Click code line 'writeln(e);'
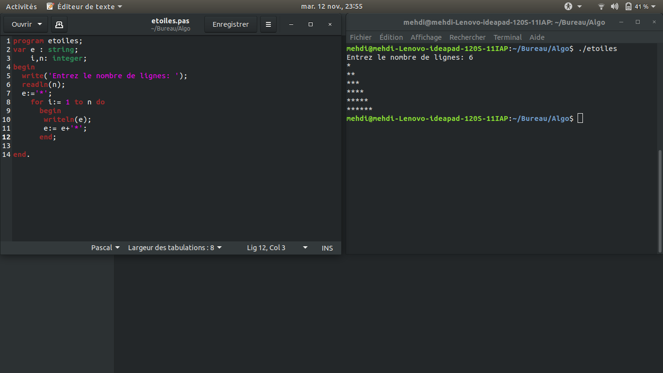 click(67, 119)
